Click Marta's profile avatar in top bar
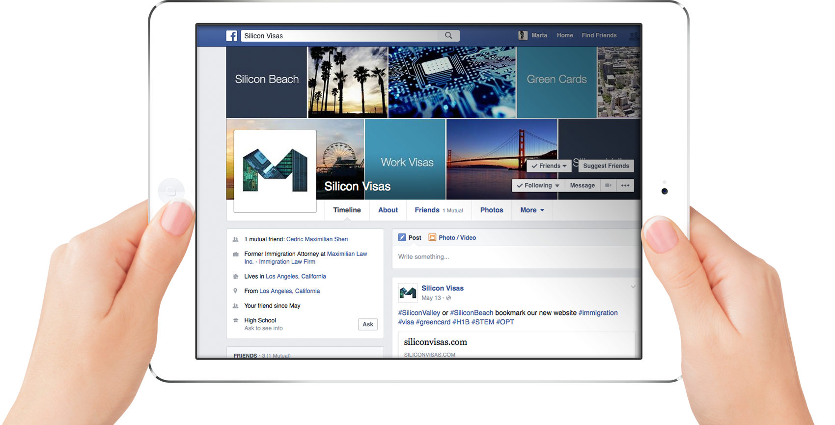Screen dimensions: 835x425 click(523, 35)
